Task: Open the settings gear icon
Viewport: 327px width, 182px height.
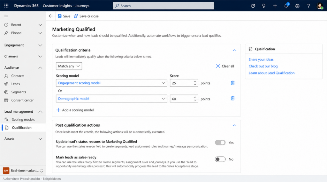Action: coord(297,6)
